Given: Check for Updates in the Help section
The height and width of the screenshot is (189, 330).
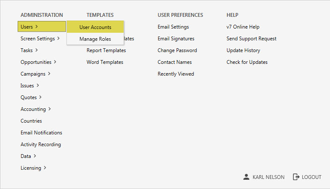Looking at the screenshot, I should point(247,62).
